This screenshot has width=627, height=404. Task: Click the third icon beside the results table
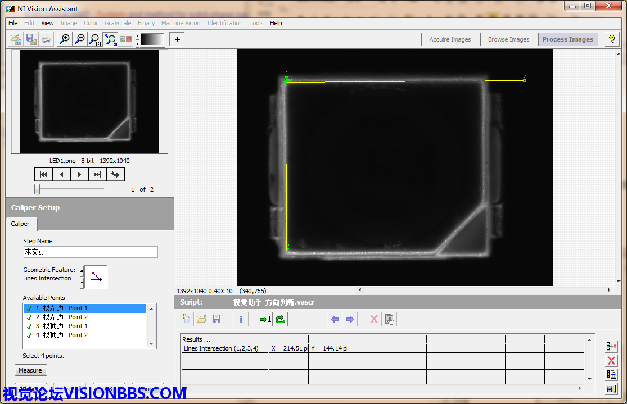click(x=611, y=374)
